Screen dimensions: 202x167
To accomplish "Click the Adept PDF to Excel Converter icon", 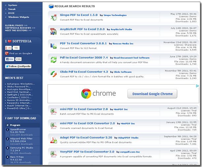I will click(x=53, y=140).
